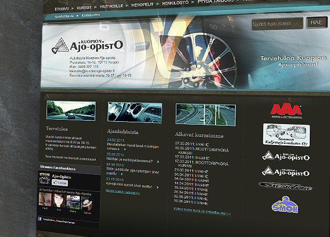
Task: Click the SMOH blue and yellow logo
Action: [284, 207]
